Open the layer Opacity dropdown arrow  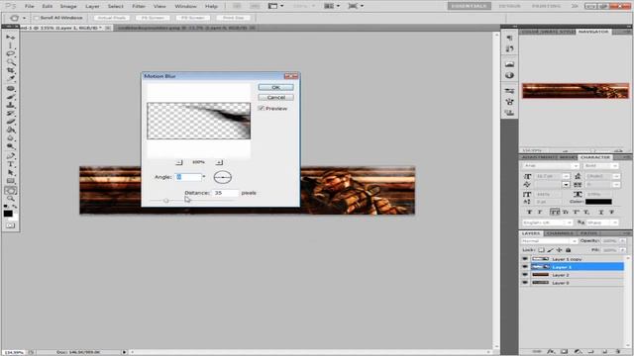[x=623, y=241]
